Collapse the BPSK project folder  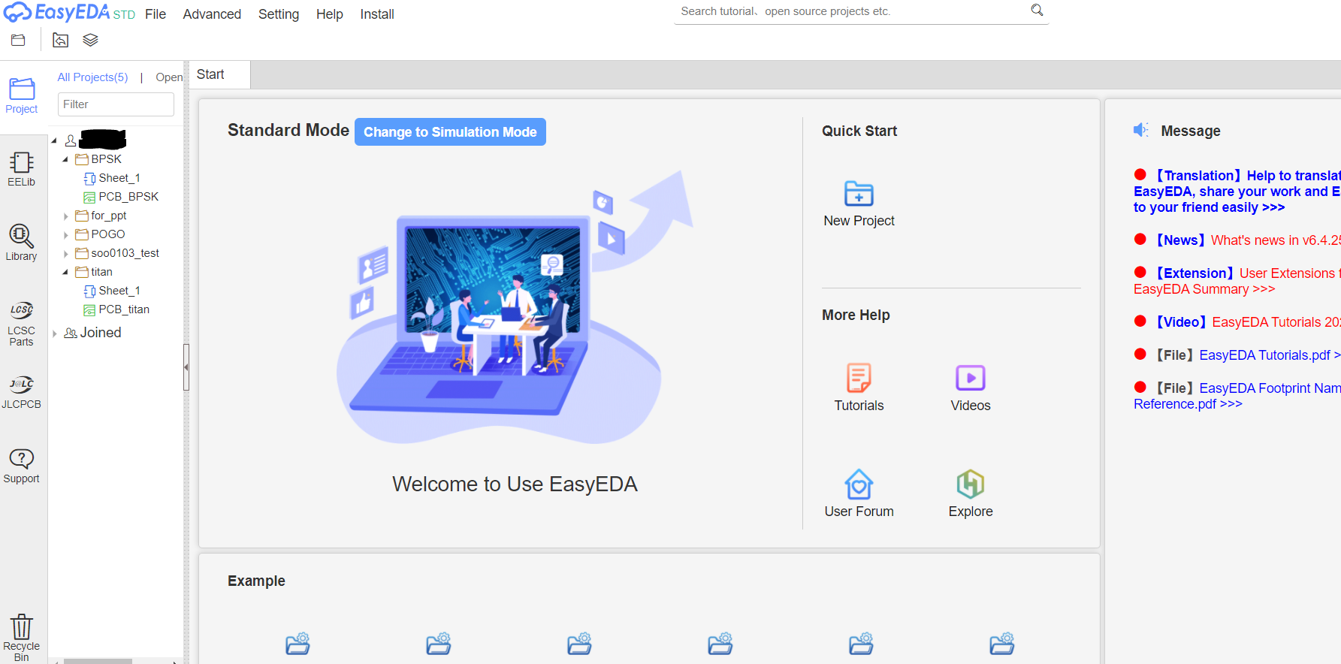[x=65, y=159]
